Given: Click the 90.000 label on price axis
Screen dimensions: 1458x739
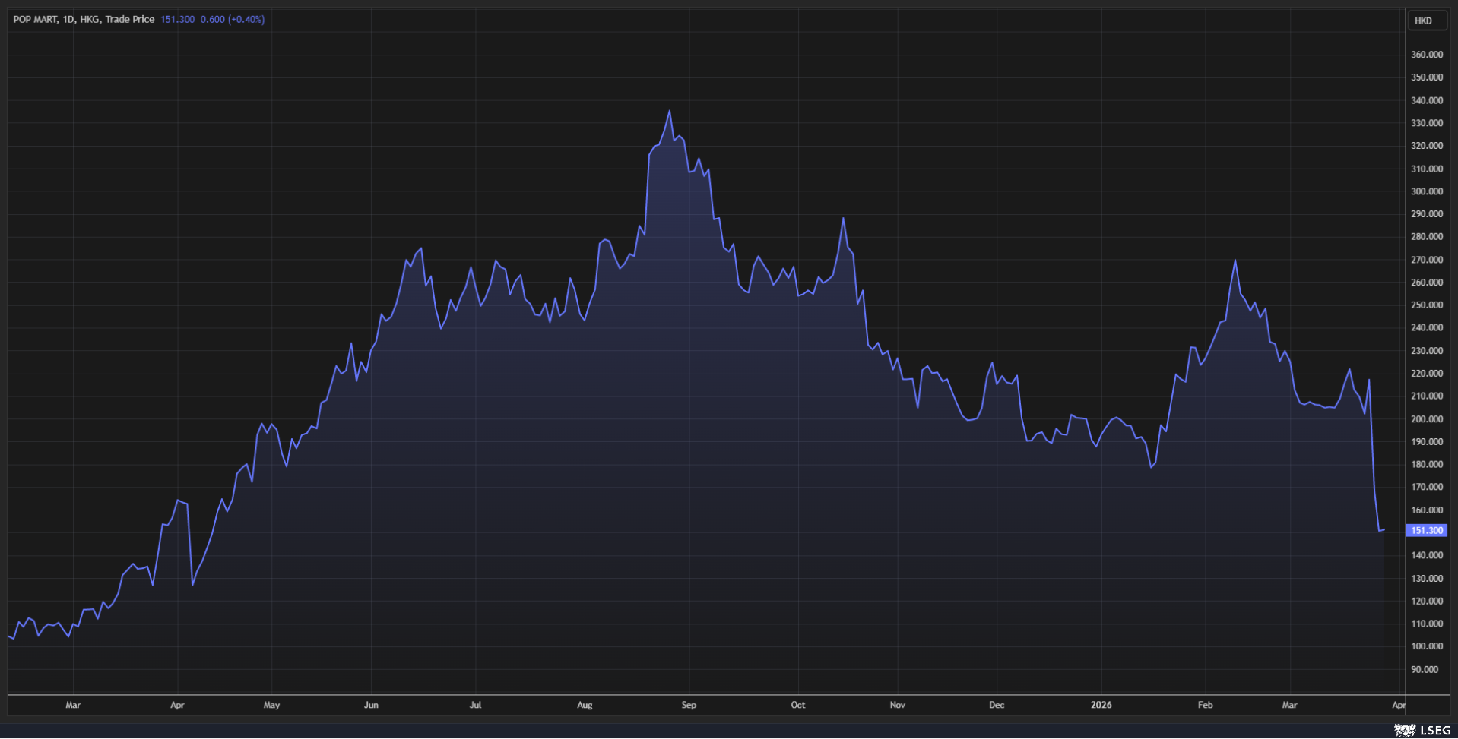Looking at the screenshot, I should [1425, 669].
